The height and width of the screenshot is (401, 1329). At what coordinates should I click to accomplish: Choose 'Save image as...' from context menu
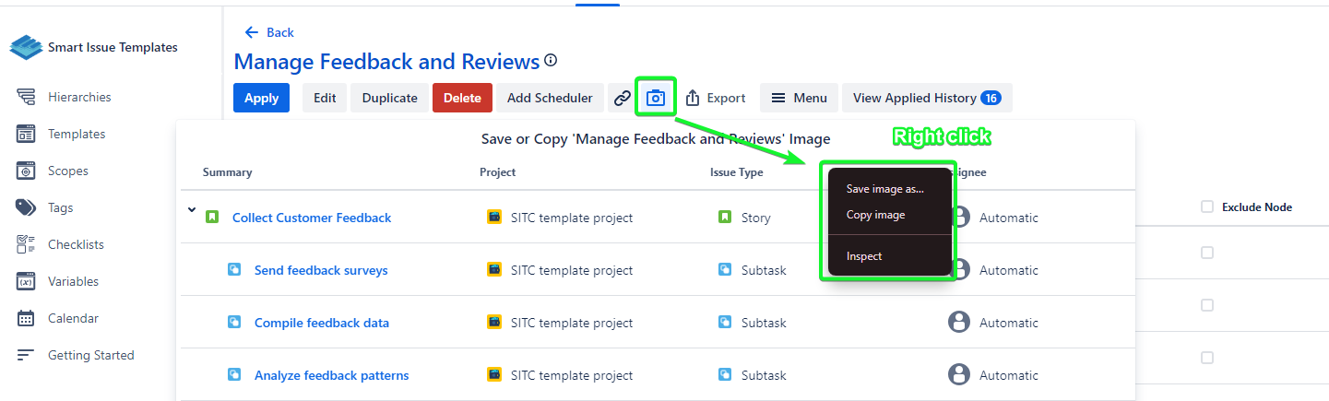[884, 189]
